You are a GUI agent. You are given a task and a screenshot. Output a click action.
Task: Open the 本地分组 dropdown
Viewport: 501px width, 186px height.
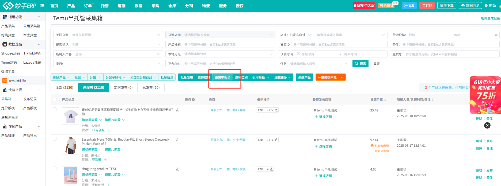pyautogui.click(x=220, y=54)
